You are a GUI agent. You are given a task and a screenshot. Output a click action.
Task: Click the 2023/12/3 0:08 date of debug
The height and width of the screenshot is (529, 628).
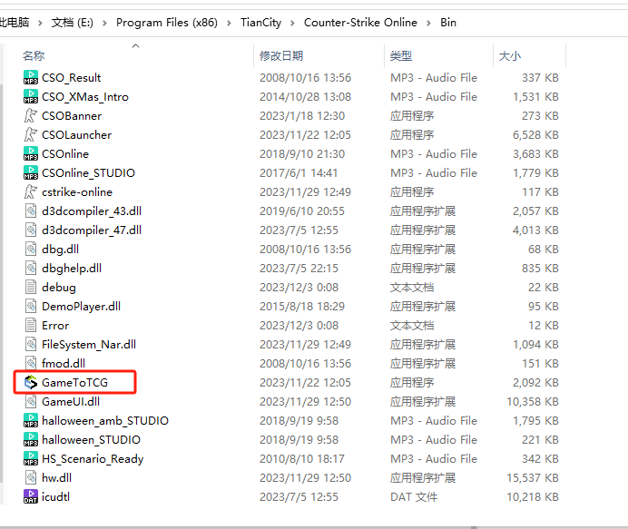pos(299,287)
